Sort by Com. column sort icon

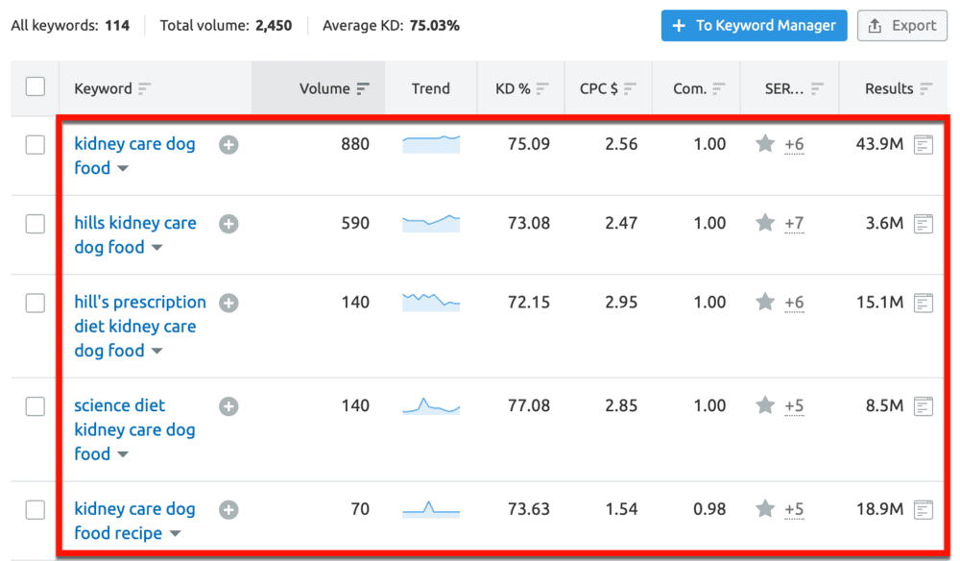(x=719, y=88)
